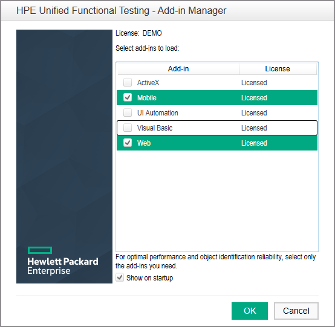Select the Web row label
The height and width of the screenshot is (327, 335).
[144, 143]
